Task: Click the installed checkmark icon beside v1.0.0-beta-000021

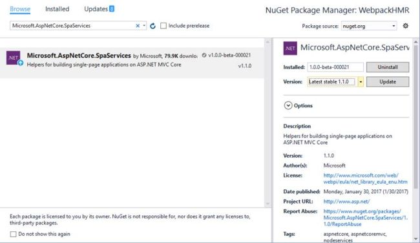Action: point(204,55)
